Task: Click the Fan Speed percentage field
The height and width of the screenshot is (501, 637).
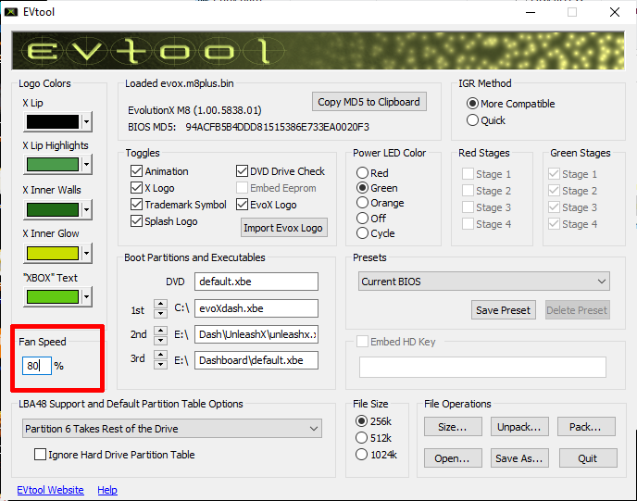Action: [37, 366]
